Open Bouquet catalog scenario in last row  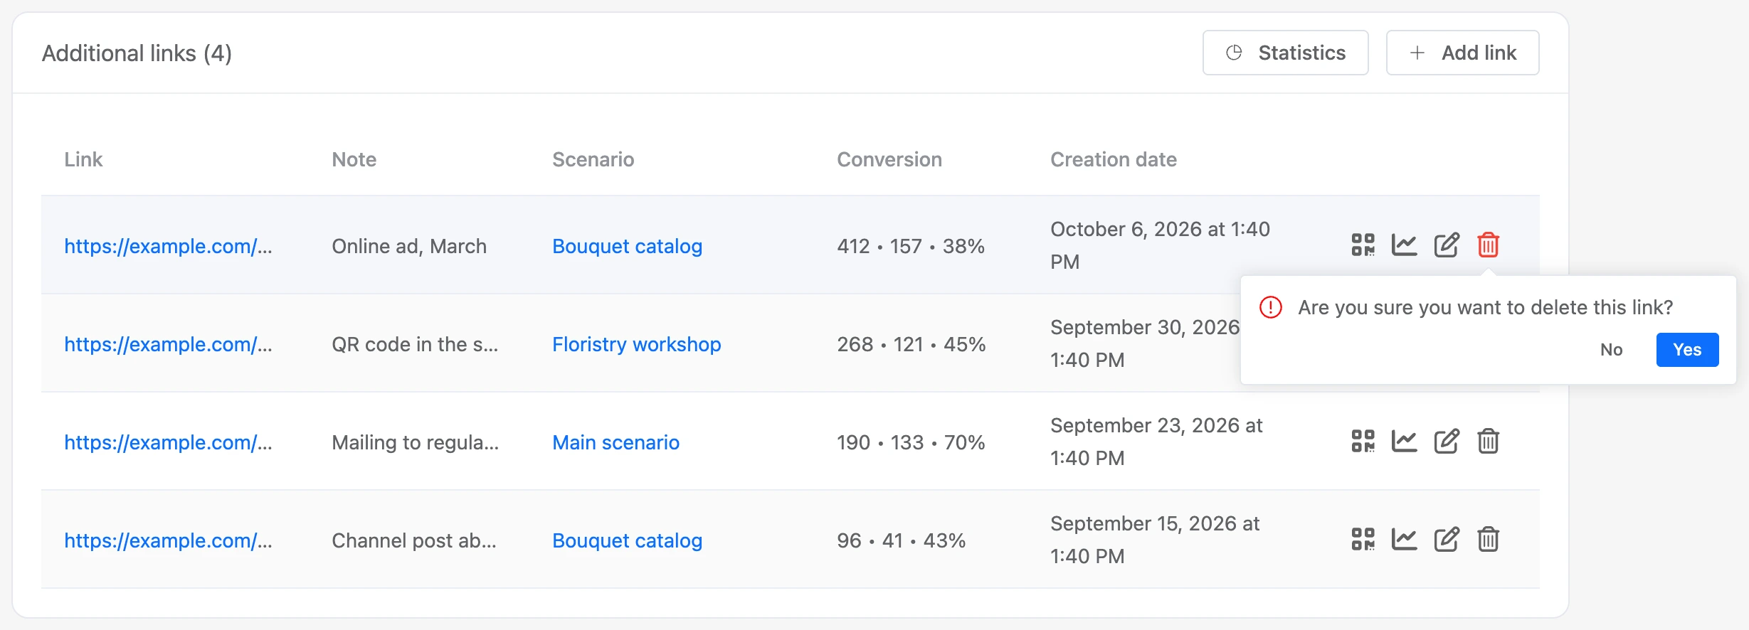(627, 540)
